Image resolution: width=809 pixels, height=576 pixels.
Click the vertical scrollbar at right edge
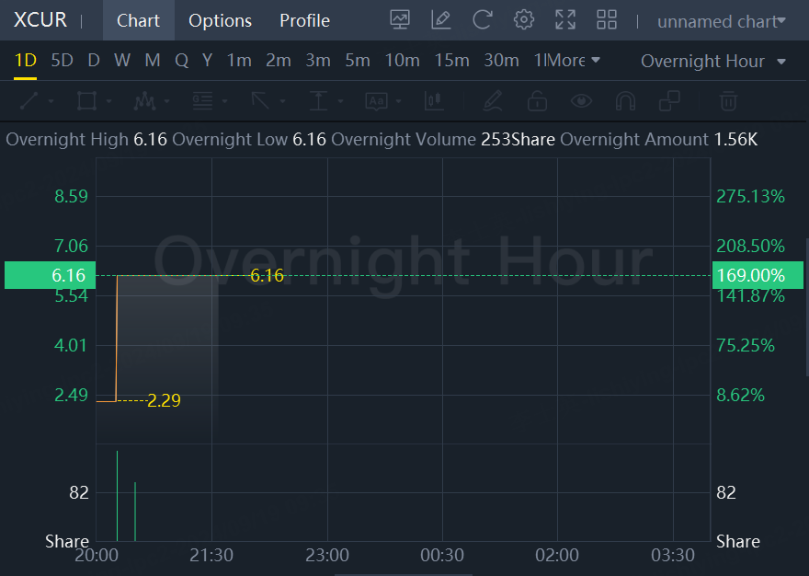807,307
